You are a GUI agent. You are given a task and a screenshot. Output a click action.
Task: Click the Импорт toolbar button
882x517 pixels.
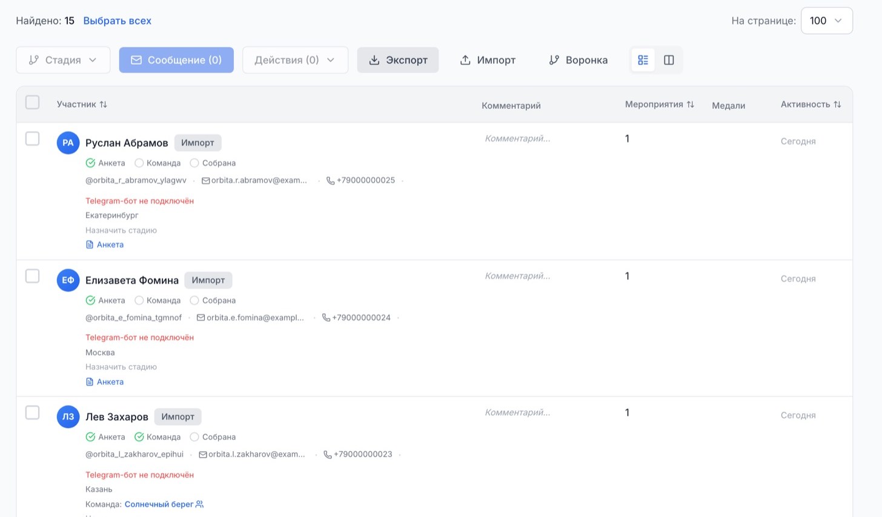(x=488, y=60)
